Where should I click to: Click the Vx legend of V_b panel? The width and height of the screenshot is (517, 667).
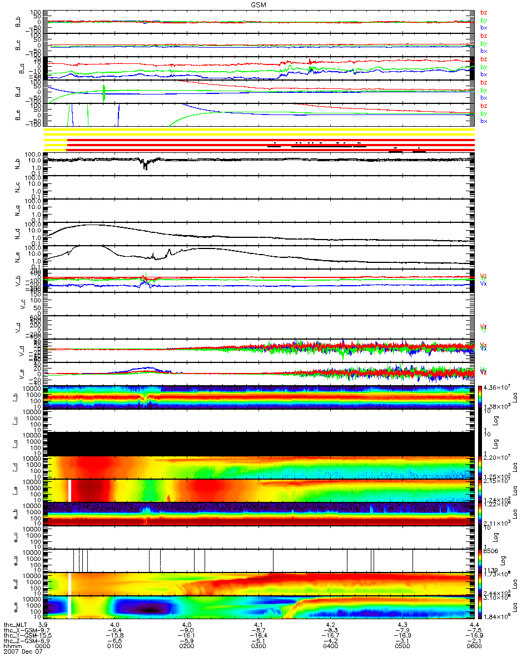click(483, 283)
